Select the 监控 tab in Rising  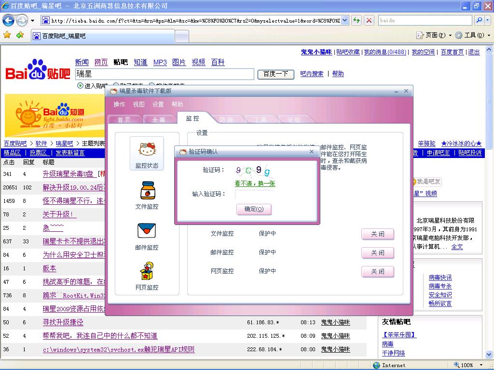pyautogui.click(x=192, y=119)
